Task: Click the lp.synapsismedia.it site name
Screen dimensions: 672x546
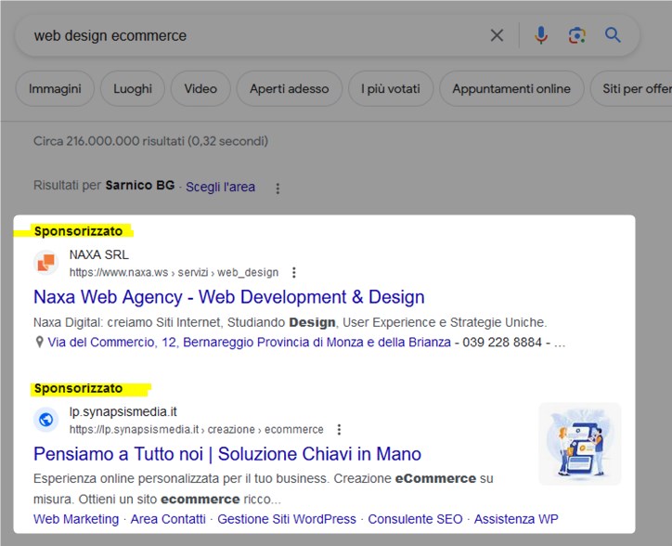Action: [x=123, y=411]
